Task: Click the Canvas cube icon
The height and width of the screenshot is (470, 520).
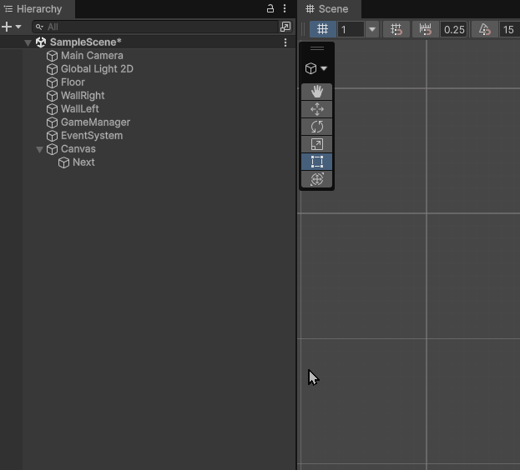Action: [52, 149]
